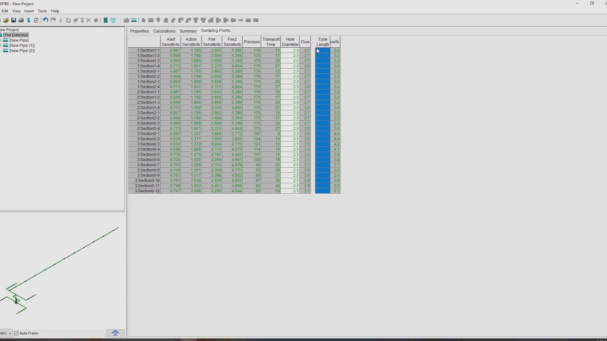Insert detector using grey detector toolbar icon
The image size is (607, 341).
(127, 20)
